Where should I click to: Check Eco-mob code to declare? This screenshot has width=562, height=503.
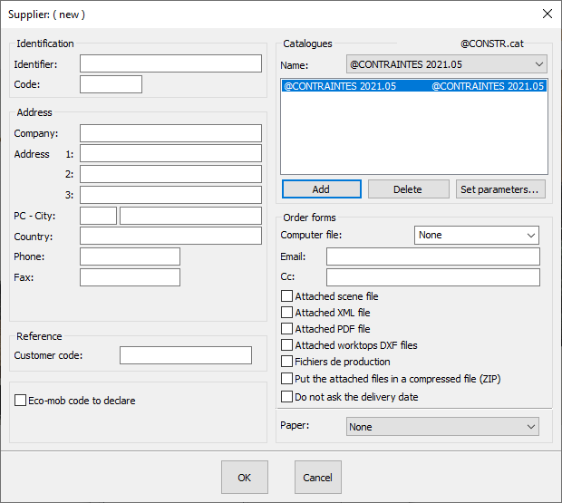click(21, 400)
